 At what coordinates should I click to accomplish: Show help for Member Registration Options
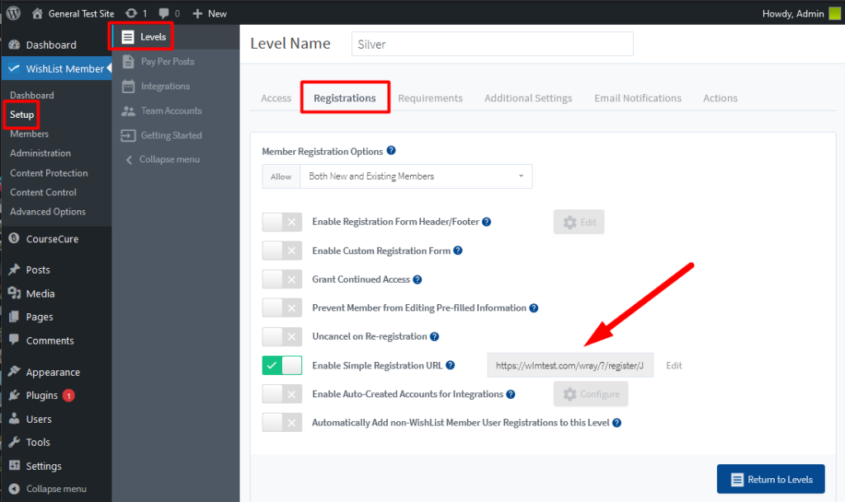click(391, 151)
